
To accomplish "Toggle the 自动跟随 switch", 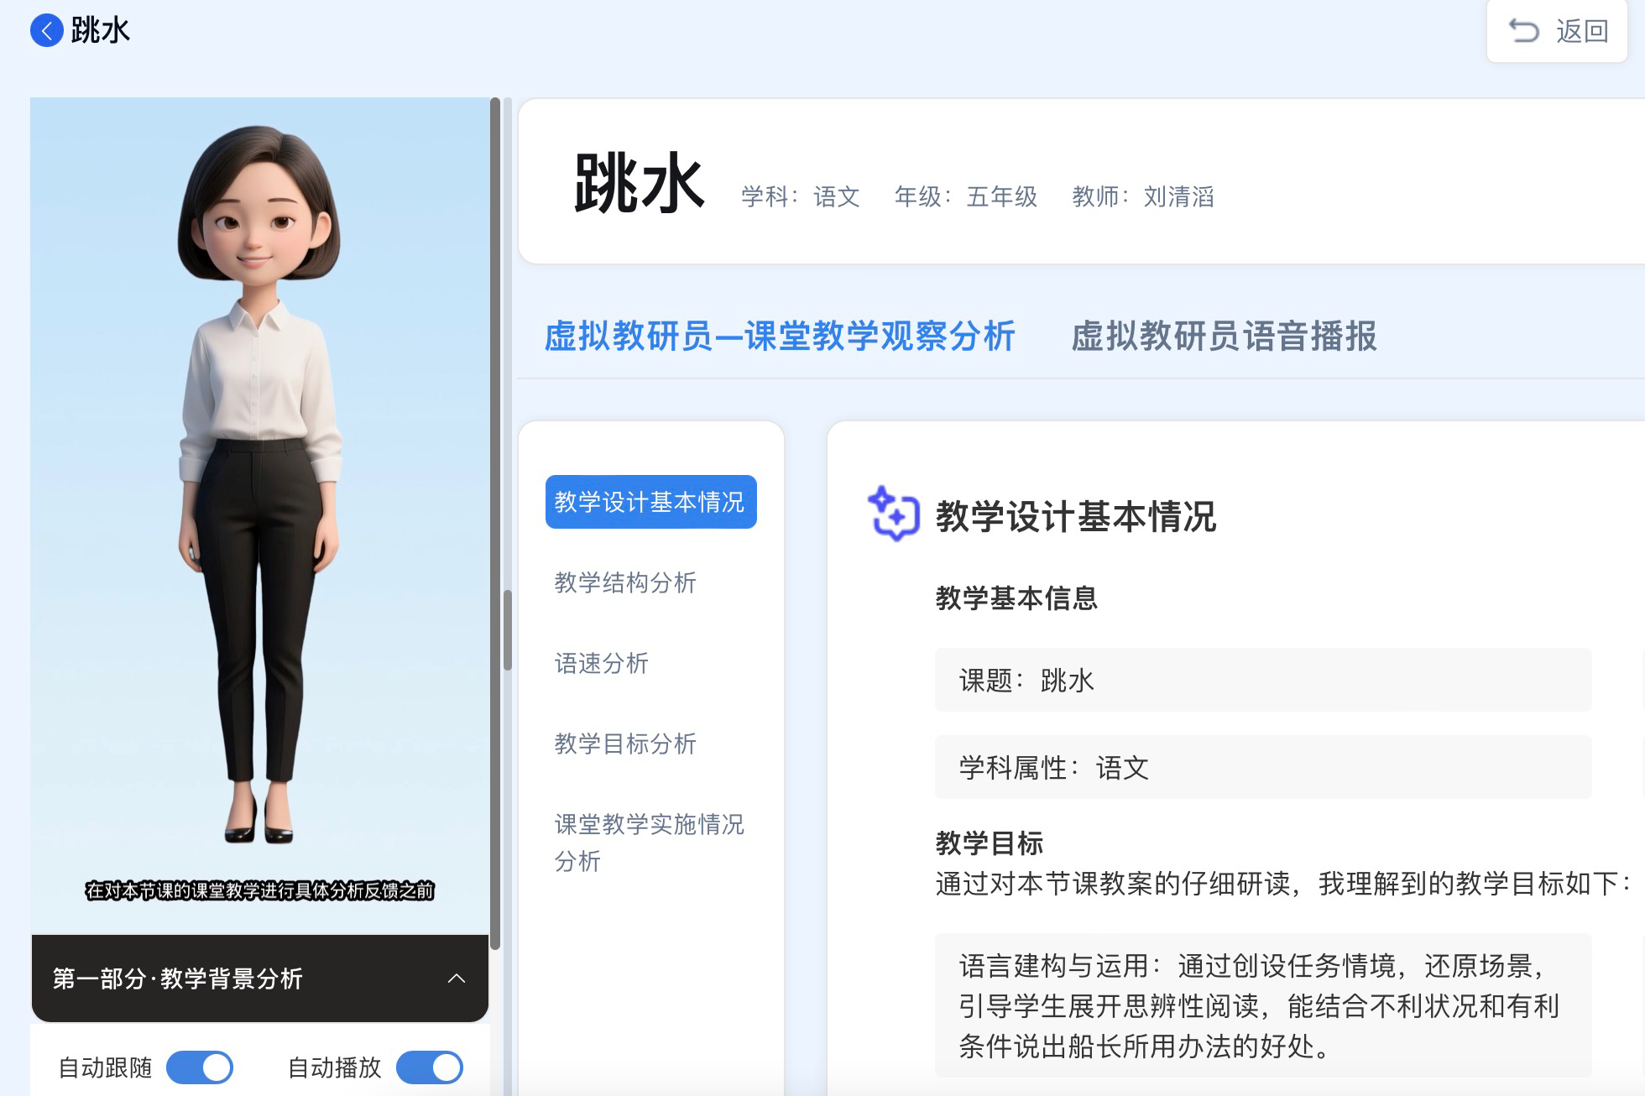I will (200, 1067).
